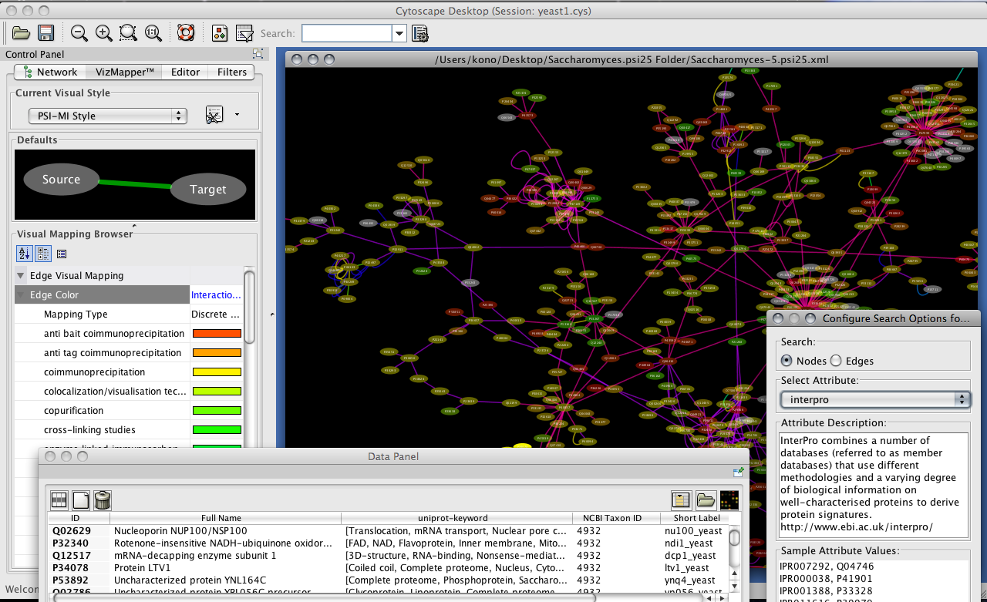Switch to the Filters tab
This screenshot has width=987, height=602.
[x=231, y=72]
